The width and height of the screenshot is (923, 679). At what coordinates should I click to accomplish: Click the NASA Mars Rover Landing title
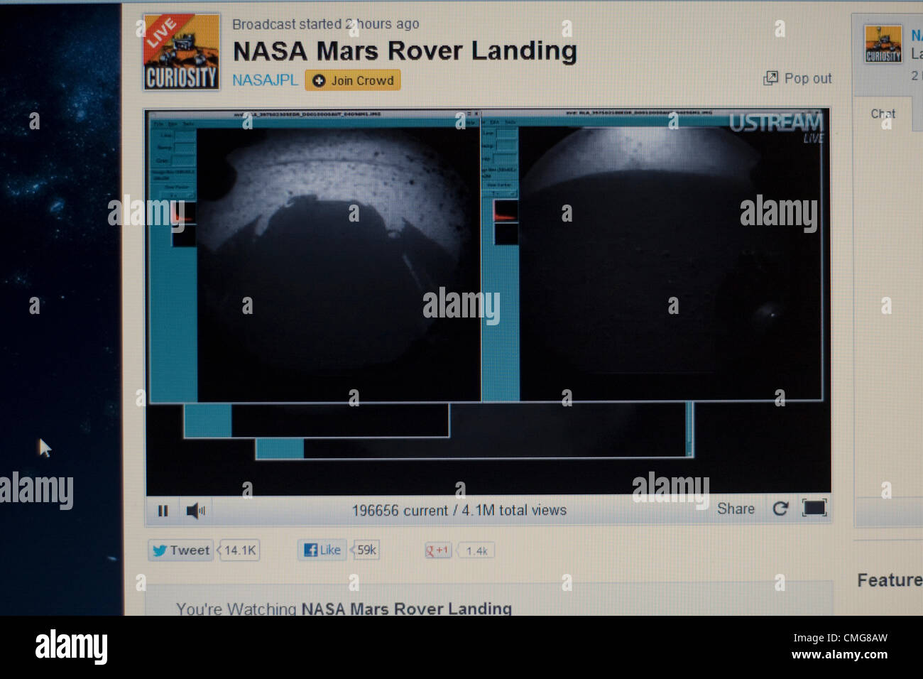coord(405,51)
